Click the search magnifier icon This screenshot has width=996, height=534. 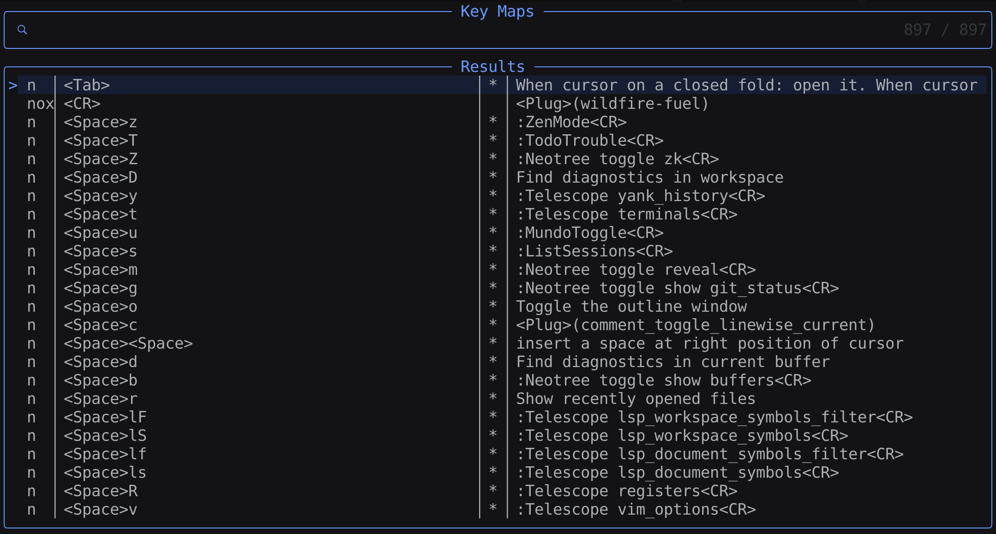click(x=22, y=30)
